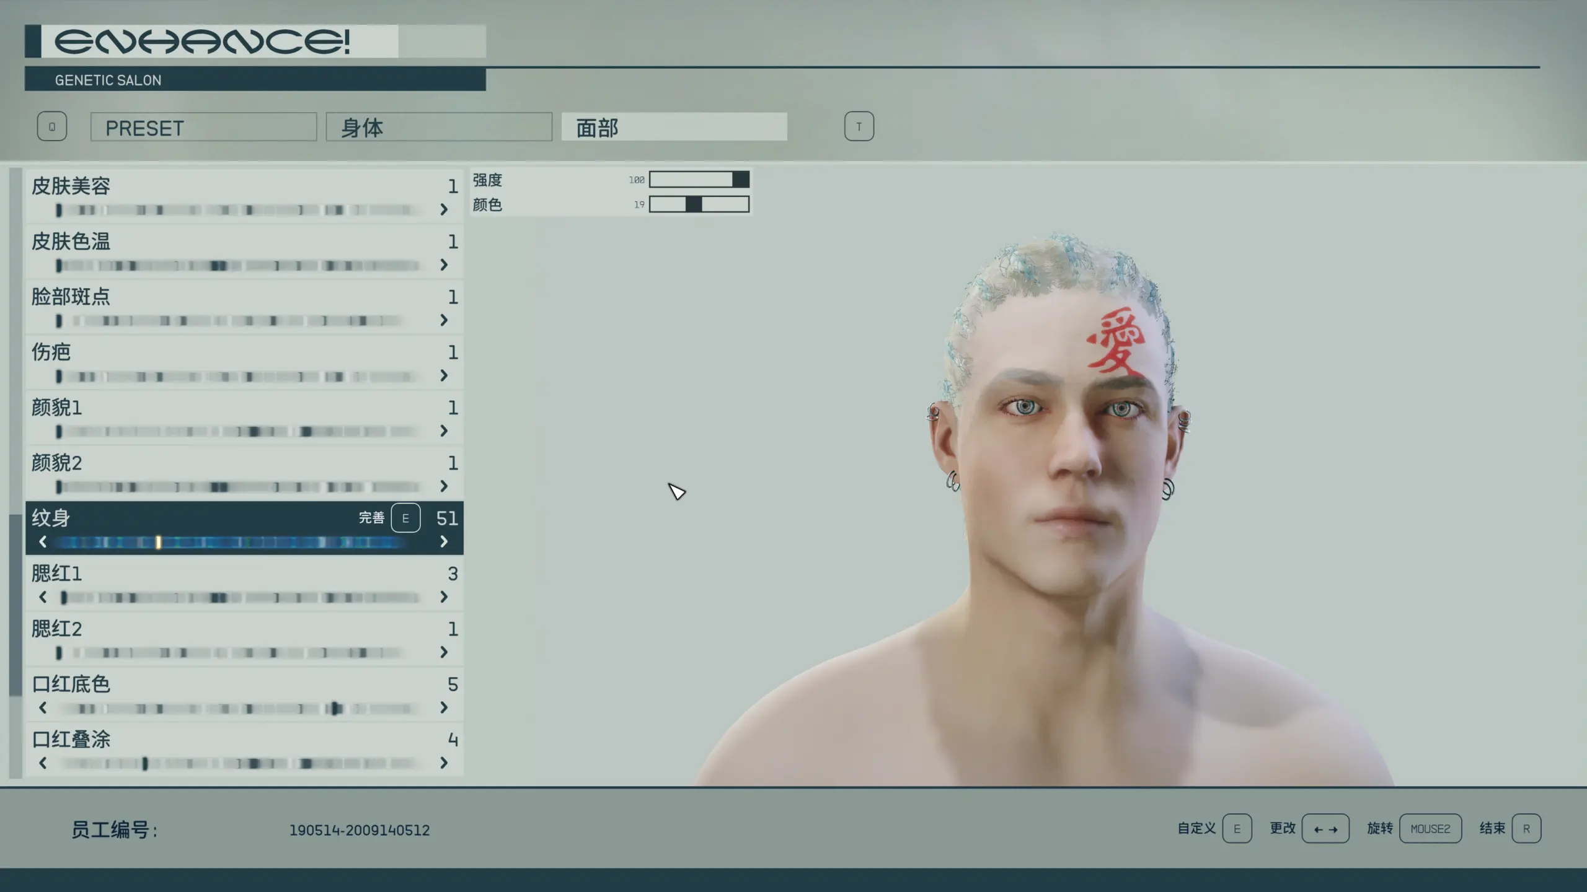
Task: Click the left arrow on the 纹身 row
Action: tap(43, 542)
